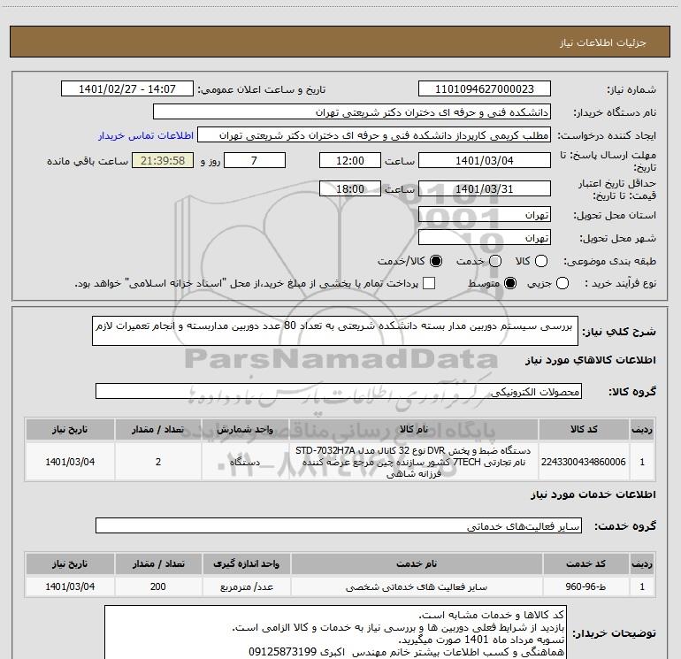Click the کد کالا column header
Screen dimensions: 681x659
[x=584, y=429]
